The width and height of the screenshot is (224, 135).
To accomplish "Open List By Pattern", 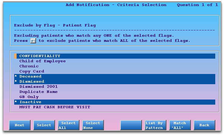I will pyautogui.click(x=155, y=125).
